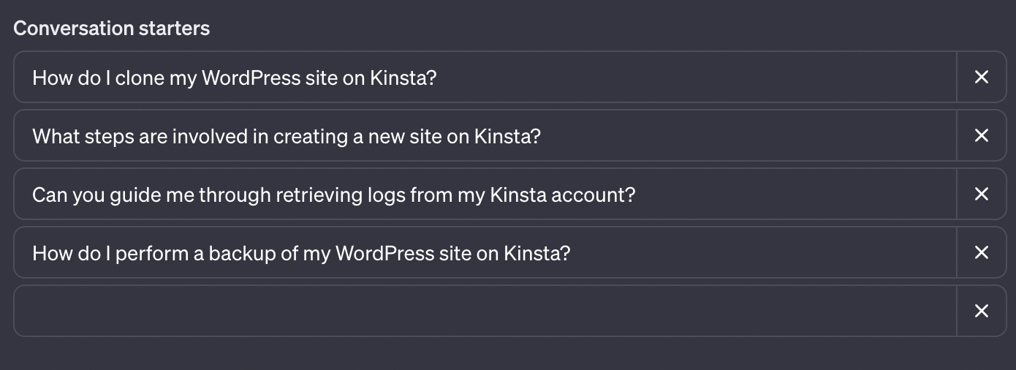Viewport: 1016px width, 370px height.
Task: Click the X beside 'What steps are involved' prompt
Action: (981, 135)
